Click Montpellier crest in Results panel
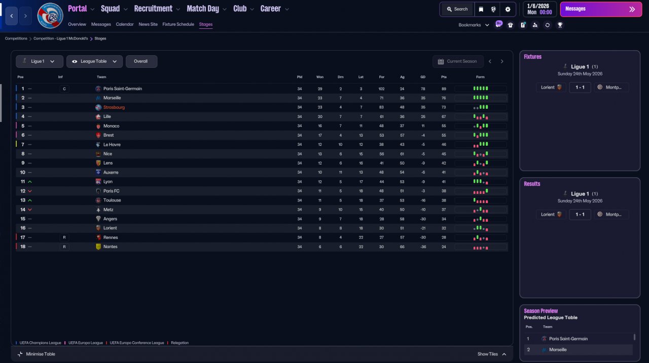Screen dimensions: 649x363 pos(600,214)
